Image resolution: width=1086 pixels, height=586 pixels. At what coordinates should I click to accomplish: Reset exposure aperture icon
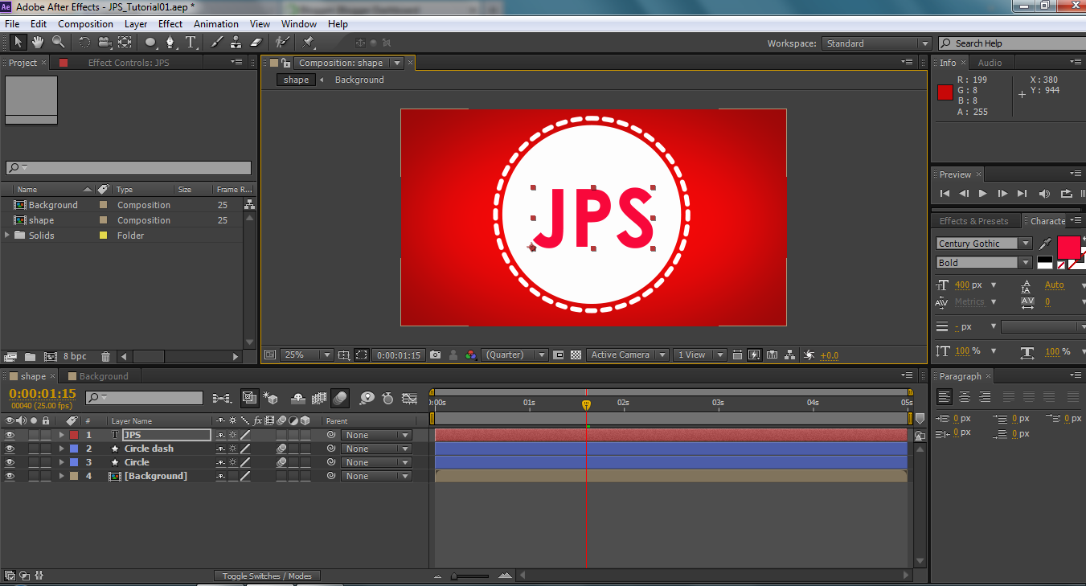pos(809,354)
